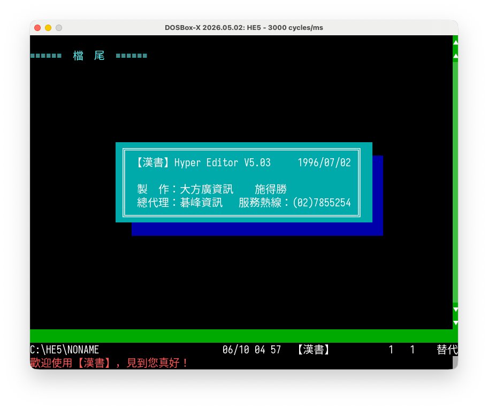Image resolution: width=488 pixels, height=409 pixels.
Task: Click the 總代理:碁峰資訊 distributor text
Action: 180,203
